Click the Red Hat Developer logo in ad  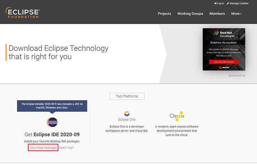(x=224, y=34)
